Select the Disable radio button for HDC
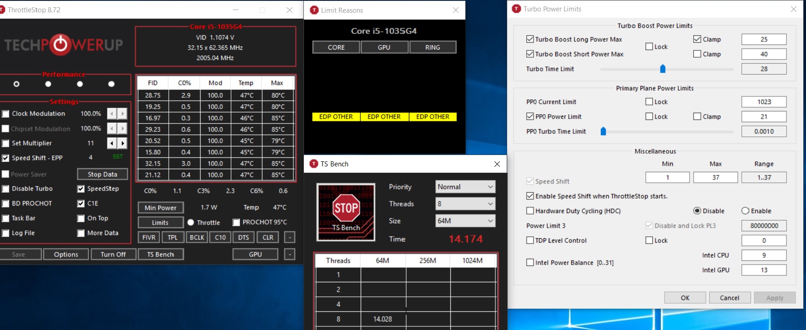 click(x=697, y=211)
